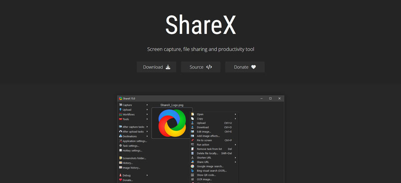Image resolution: width=401 pixels, height=183 pixels.
Task: Click the Application settings wrench icon
Action: point(120,141)
